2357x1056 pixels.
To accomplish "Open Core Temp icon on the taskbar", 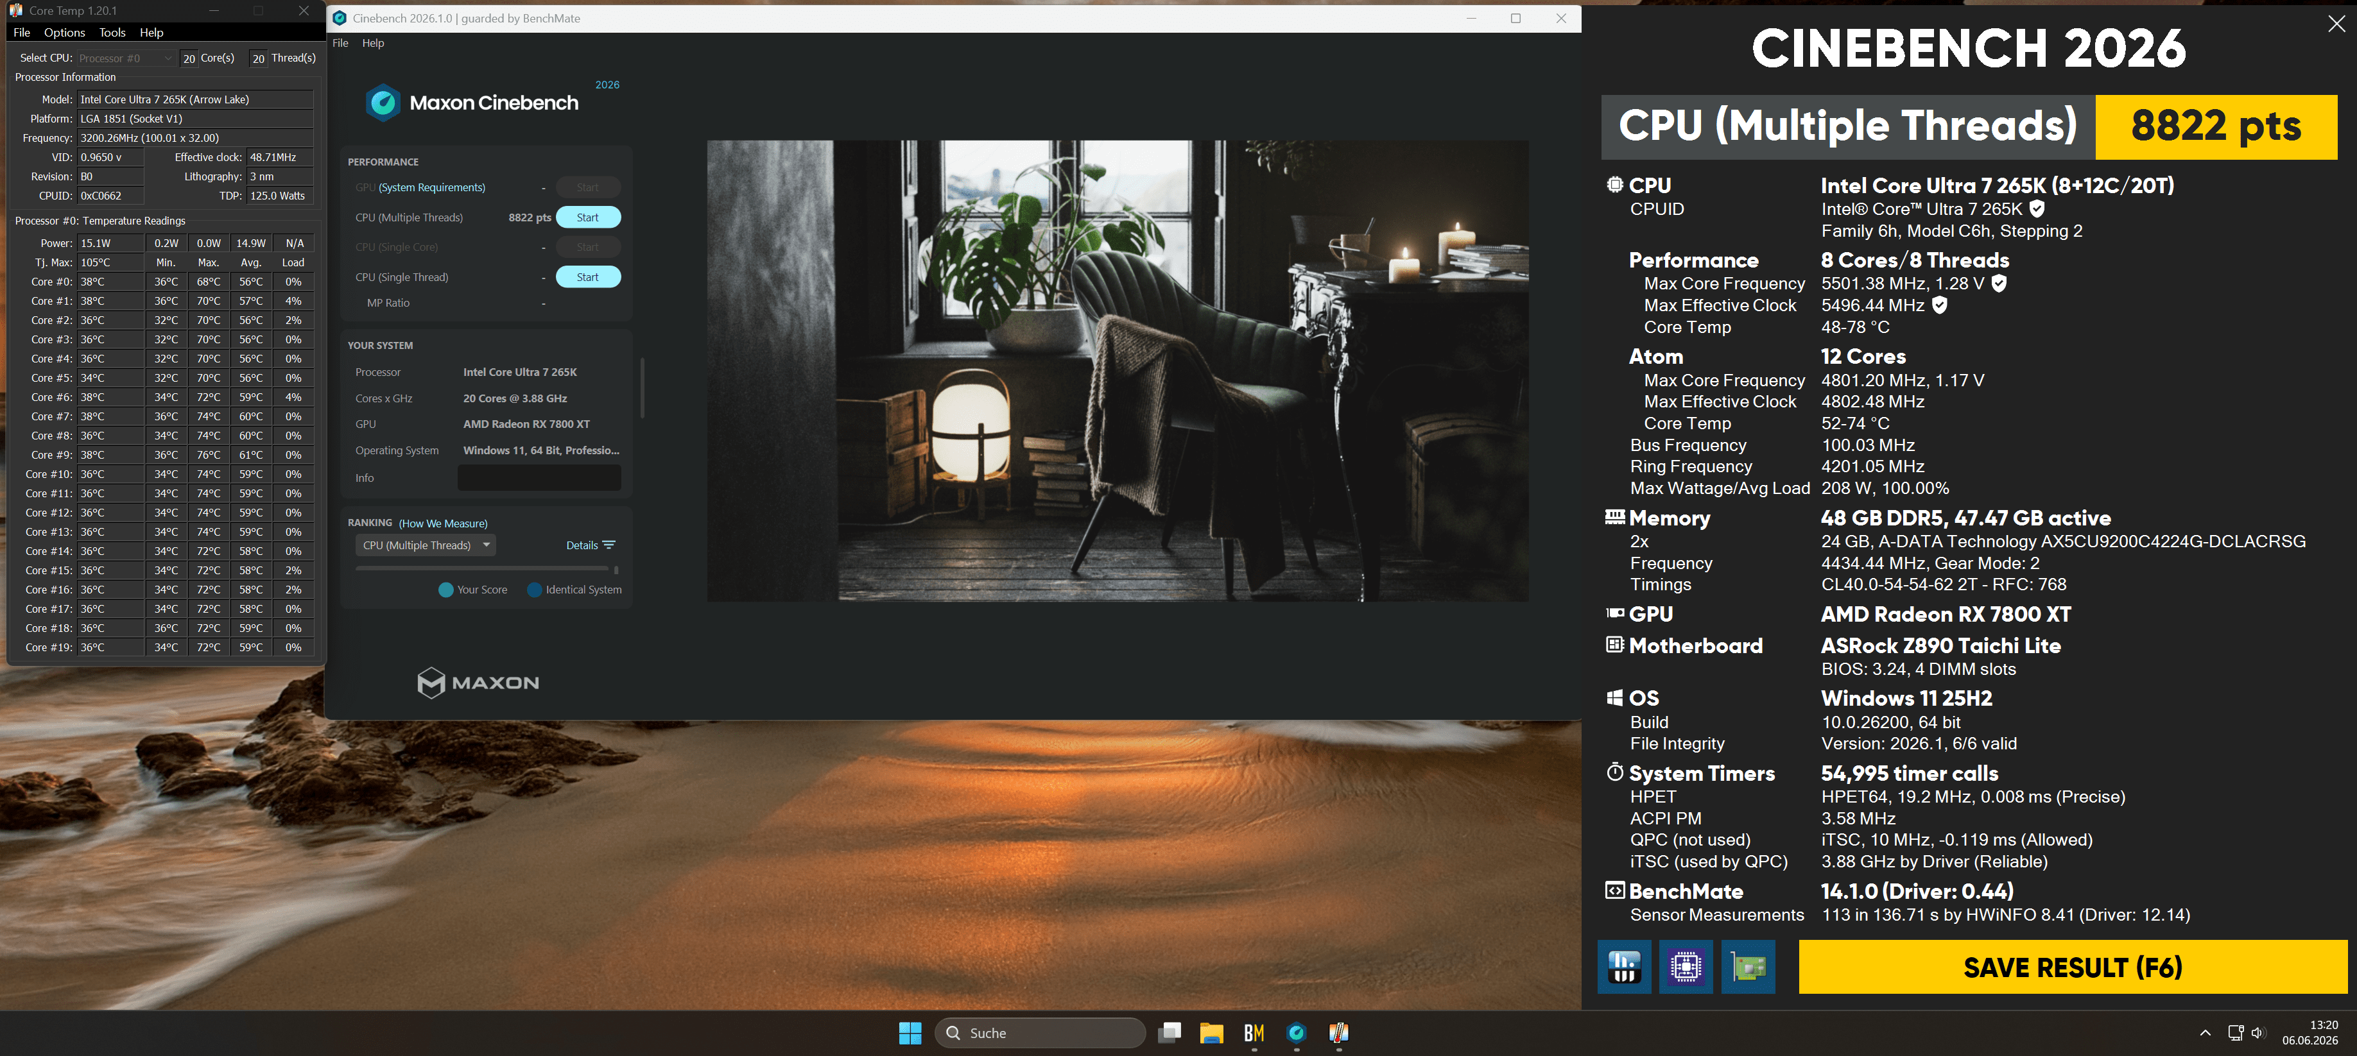I will click(x=1338, y=1033).
